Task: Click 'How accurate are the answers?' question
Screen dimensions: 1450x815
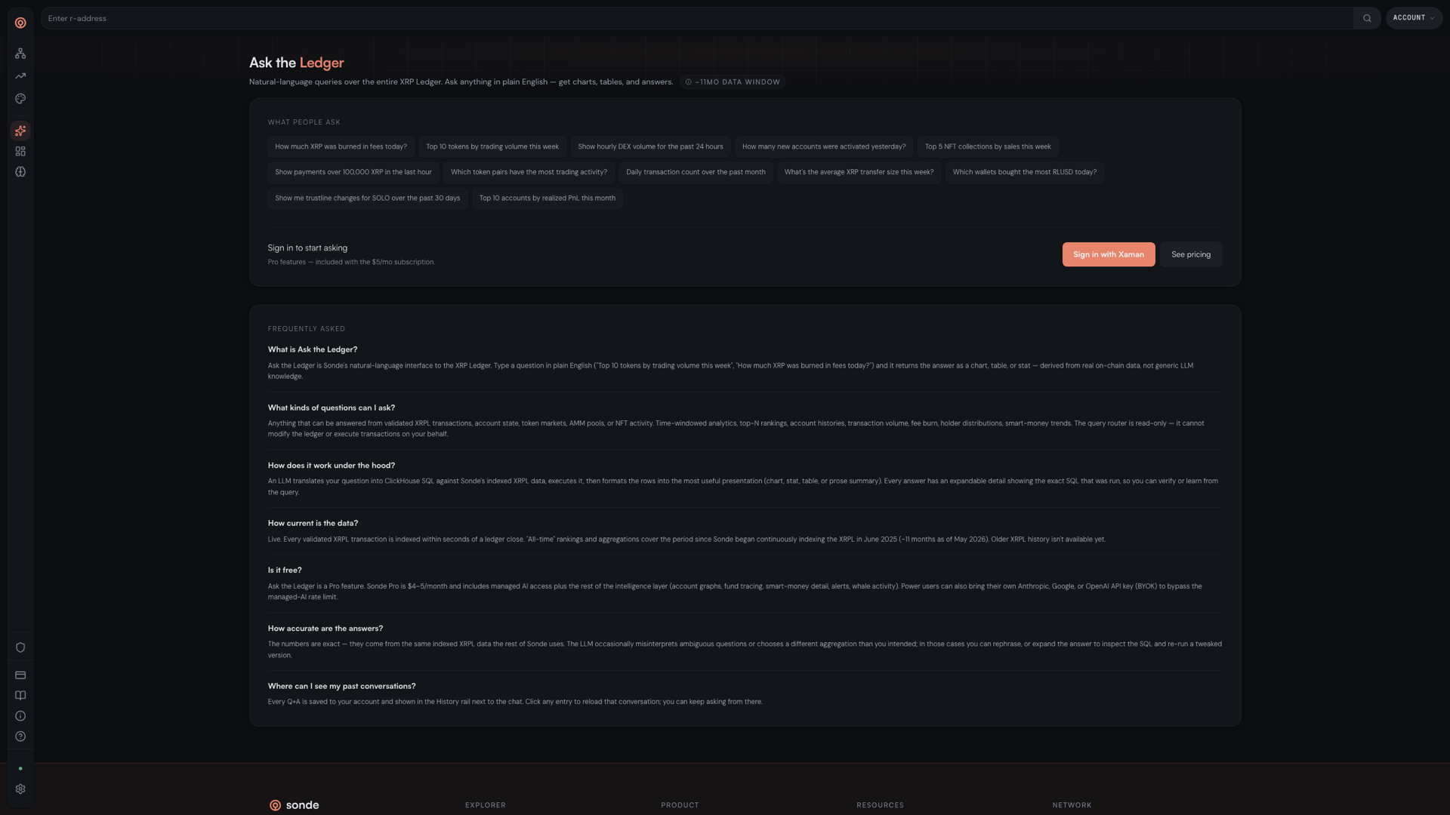Action: [x=325, y=628]
